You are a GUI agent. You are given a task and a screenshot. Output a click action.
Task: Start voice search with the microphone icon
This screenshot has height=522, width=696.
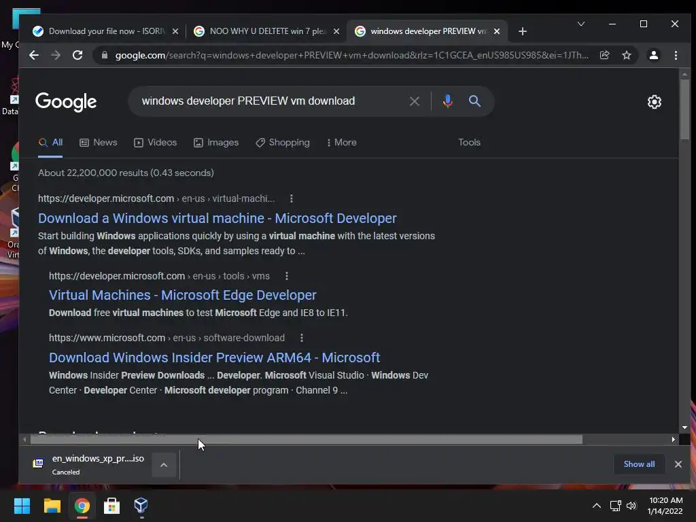[x=447, y=101]
